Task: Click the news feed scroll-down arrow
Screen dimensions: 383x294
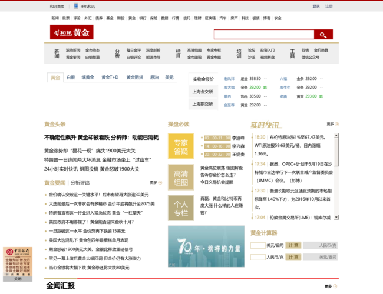Action: point(336,217)
